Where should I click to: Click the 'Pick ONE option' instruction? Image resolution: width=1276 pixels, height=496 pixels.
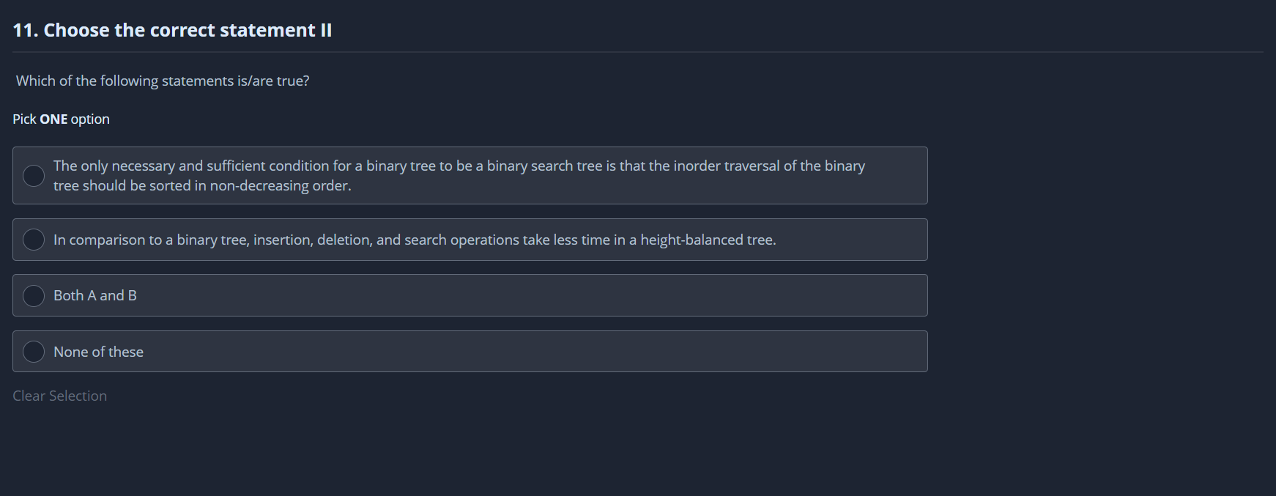pyautogui.click(x=61, y=119)
